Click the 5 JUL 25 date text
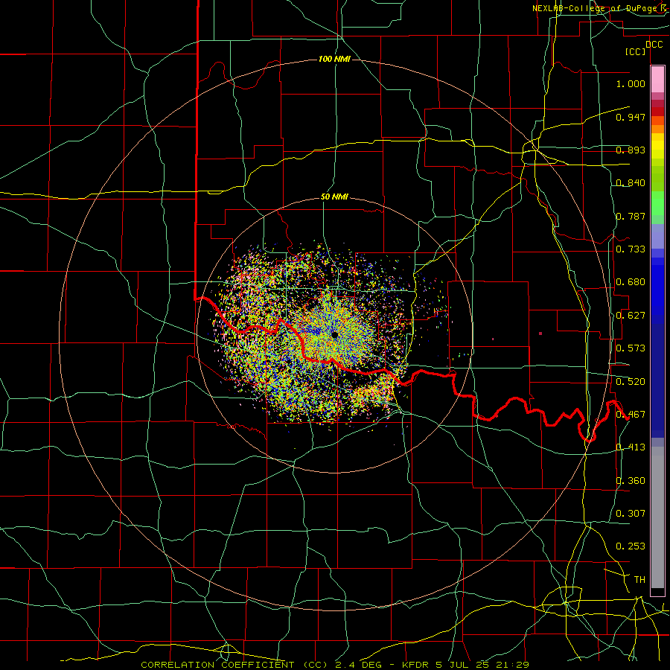This screenshot has height=670, width=670. click(x=464, y=665)
